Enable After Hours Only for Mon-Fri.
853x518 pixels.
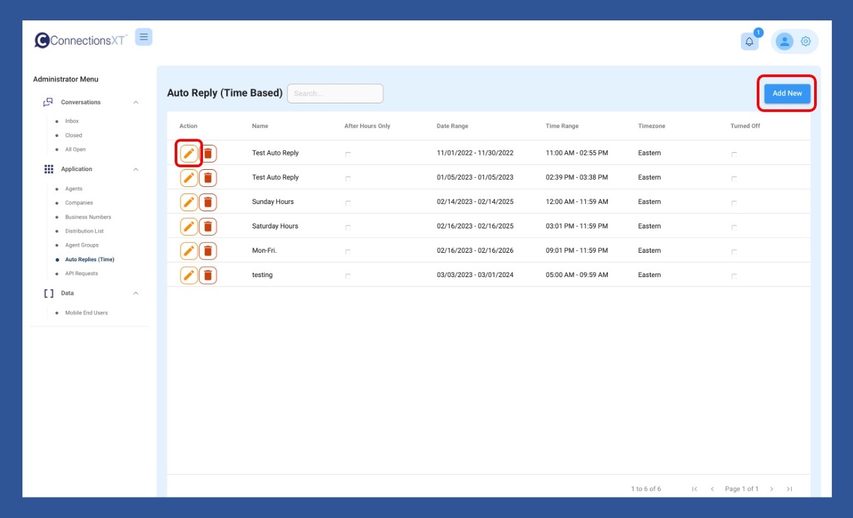pos(348,251)
